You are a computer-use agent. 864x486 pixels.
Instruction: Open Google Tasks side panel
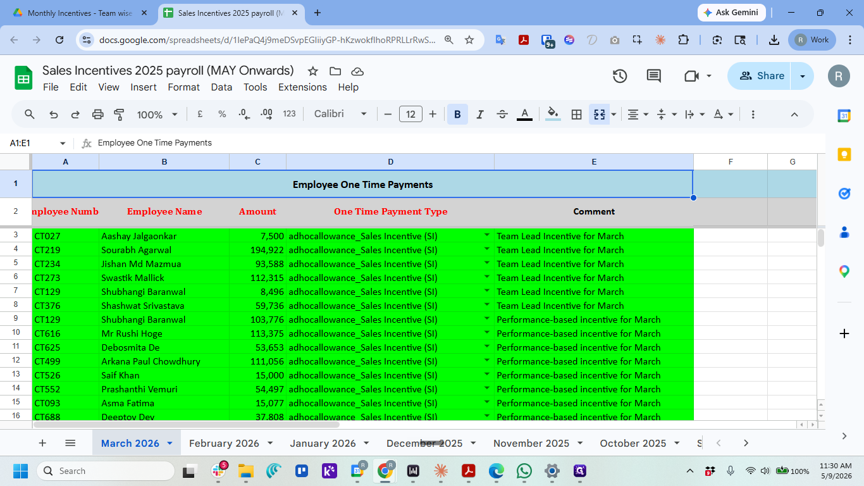[844, 194]
